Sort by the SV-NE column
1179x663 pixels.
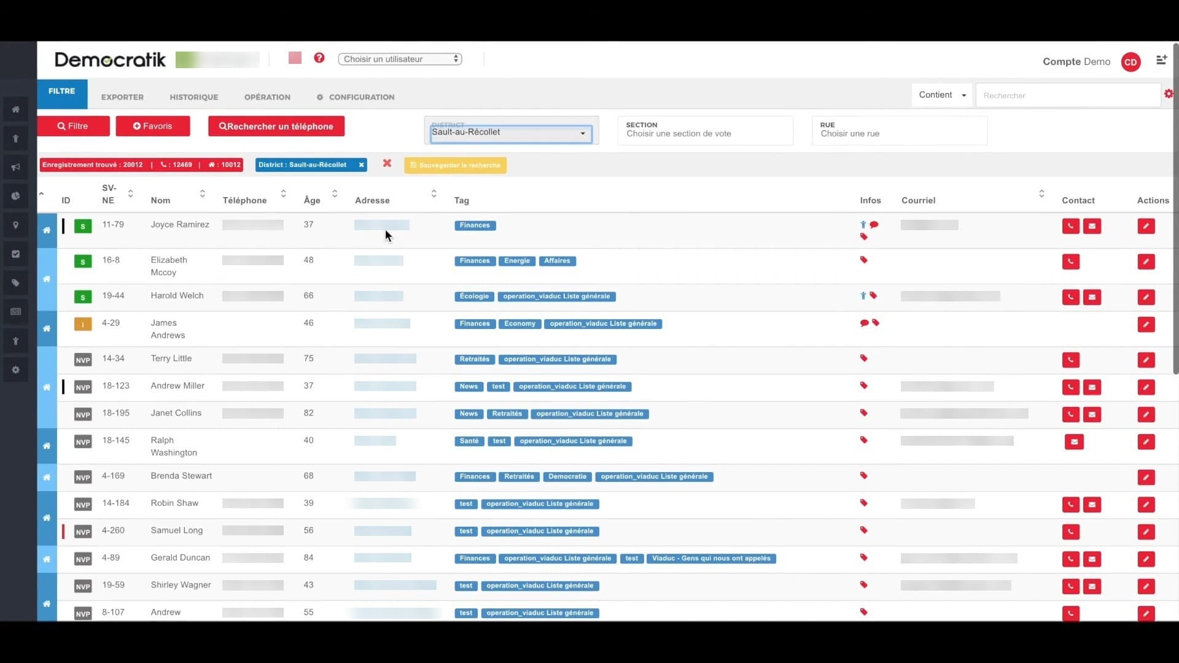tap(130, 194)
